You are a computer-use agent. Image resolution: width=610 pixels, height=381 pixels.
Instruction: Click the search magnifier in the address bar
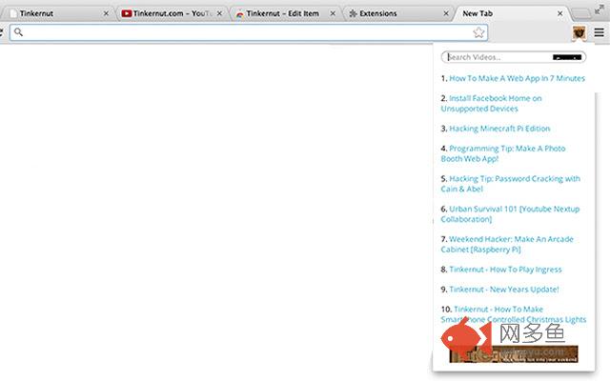coord(18,32)
